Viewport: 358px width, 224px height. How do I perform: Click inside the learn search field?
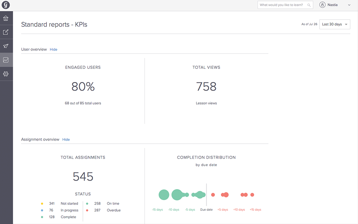pos(281,5)
